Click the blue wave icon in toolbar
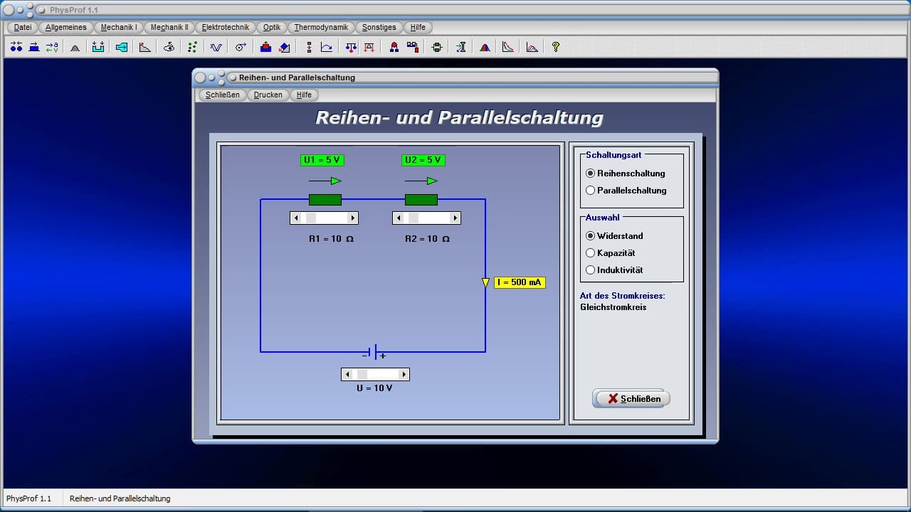The image size is (911, 512). tap(216, 47)
